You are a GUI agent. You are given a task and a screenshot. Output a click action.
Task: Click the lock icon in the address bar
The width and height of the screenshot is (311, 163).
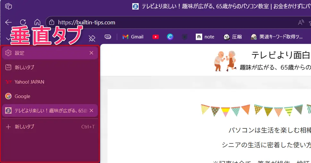coord(52,22)
